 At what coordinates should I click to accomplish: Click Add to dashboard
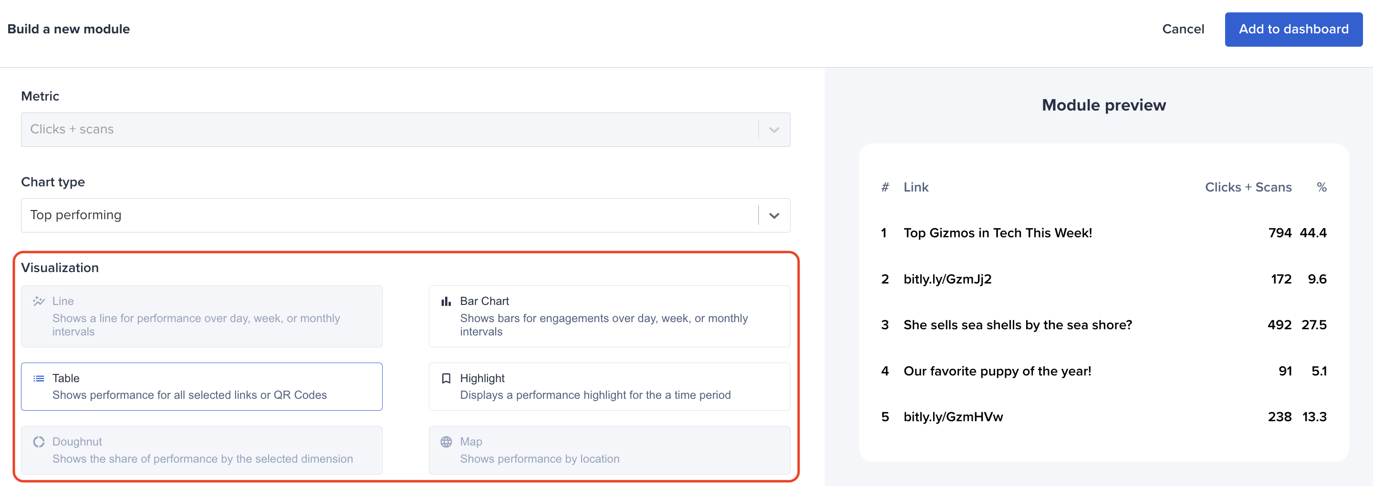coord(1294,29)
